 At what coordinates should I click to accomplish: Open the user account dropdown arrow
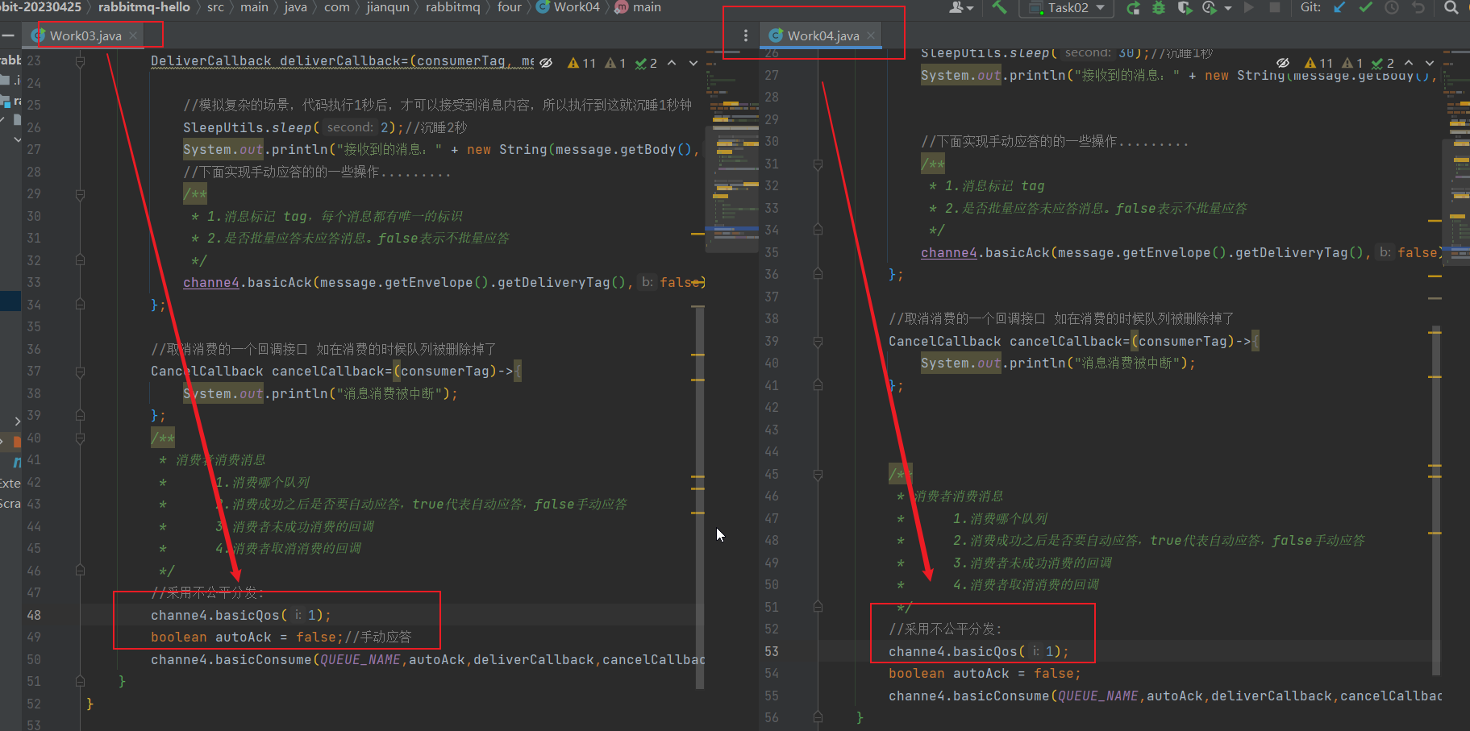click(970, 8)
